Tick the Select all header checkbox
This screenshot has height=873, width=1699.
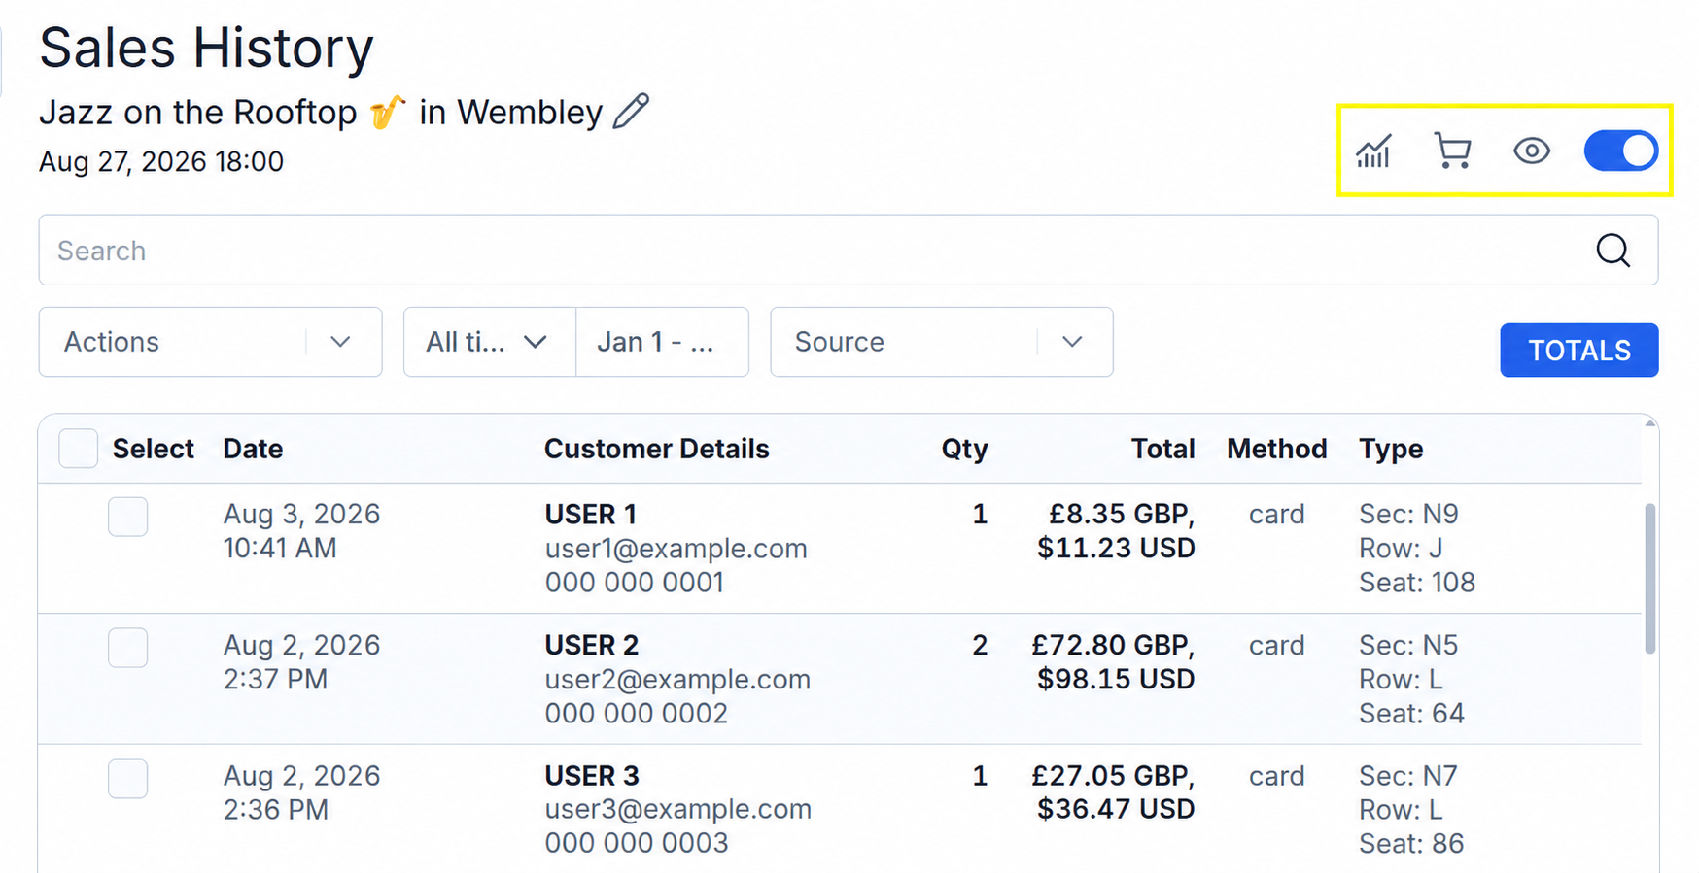click(78, 449)
